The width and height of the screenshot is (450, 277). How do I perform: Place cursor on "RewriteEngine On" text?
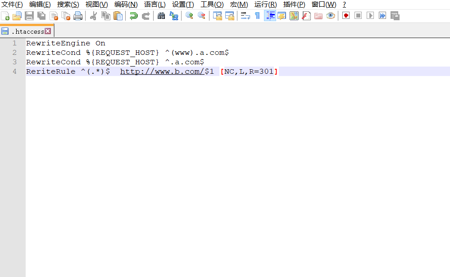(x=66, y=43)
